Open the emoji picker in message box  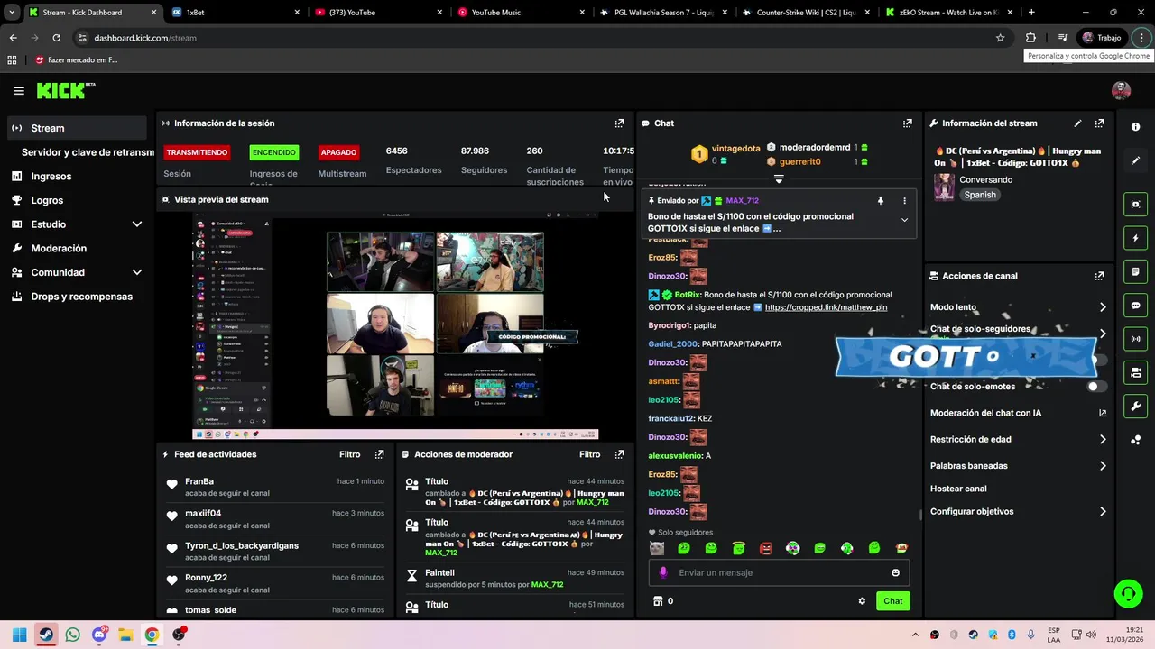(895, 572)
